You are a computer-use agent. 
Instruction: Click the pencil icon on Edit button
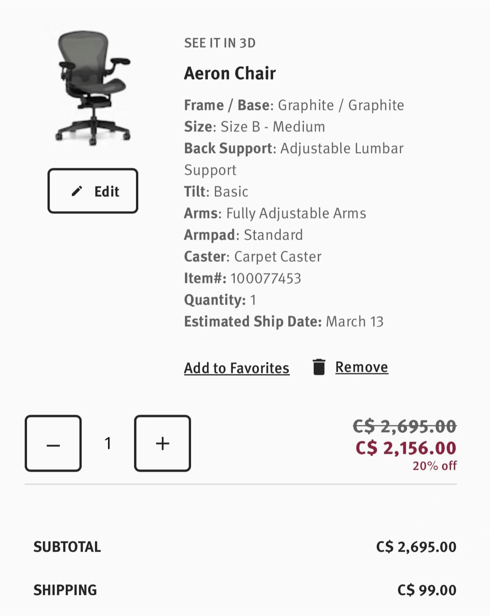[x=77, y=191]
